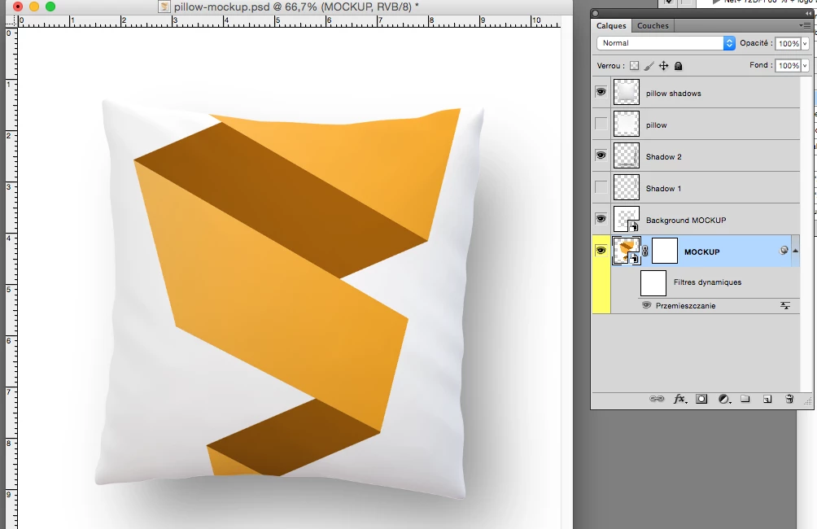
Task: Select the 'pillow shadows' layer name
Action: tap(673, 94)
